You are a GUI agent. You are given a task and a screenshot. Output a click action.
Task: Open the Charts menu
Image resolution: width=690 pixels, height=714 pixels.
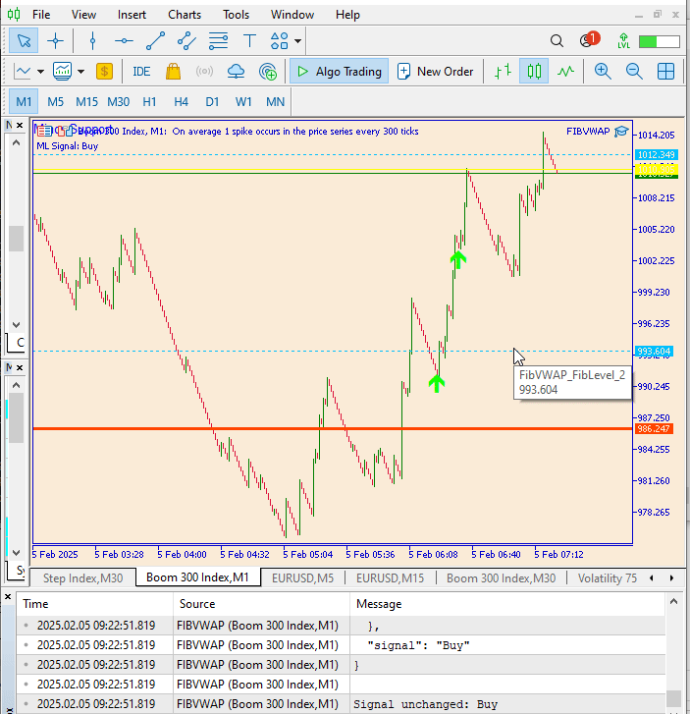[185, 15]
